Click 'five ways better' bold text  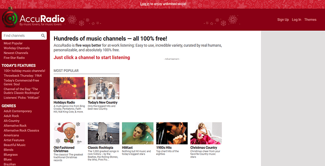[x=88, y=45]
